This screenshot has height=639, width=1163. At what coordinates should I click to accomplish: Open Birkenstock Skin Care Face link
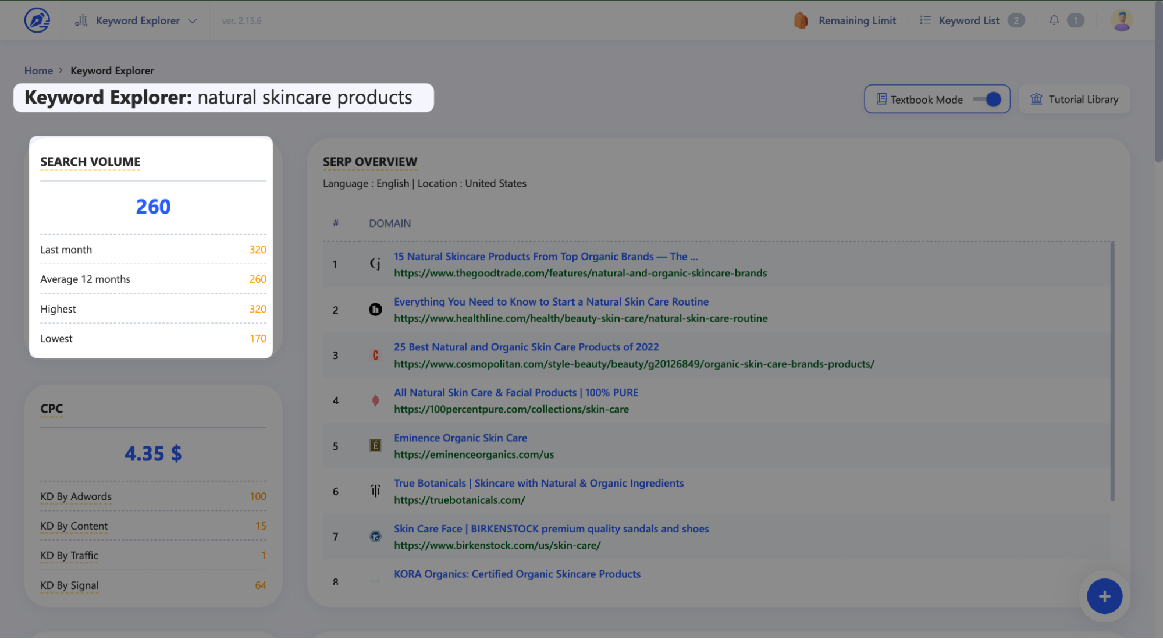pos(551,529)
